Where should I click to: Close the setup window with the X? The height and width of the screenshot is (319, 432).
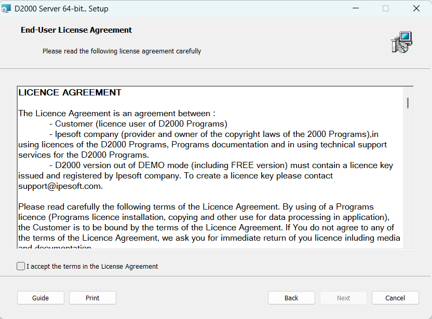(416, 9)
